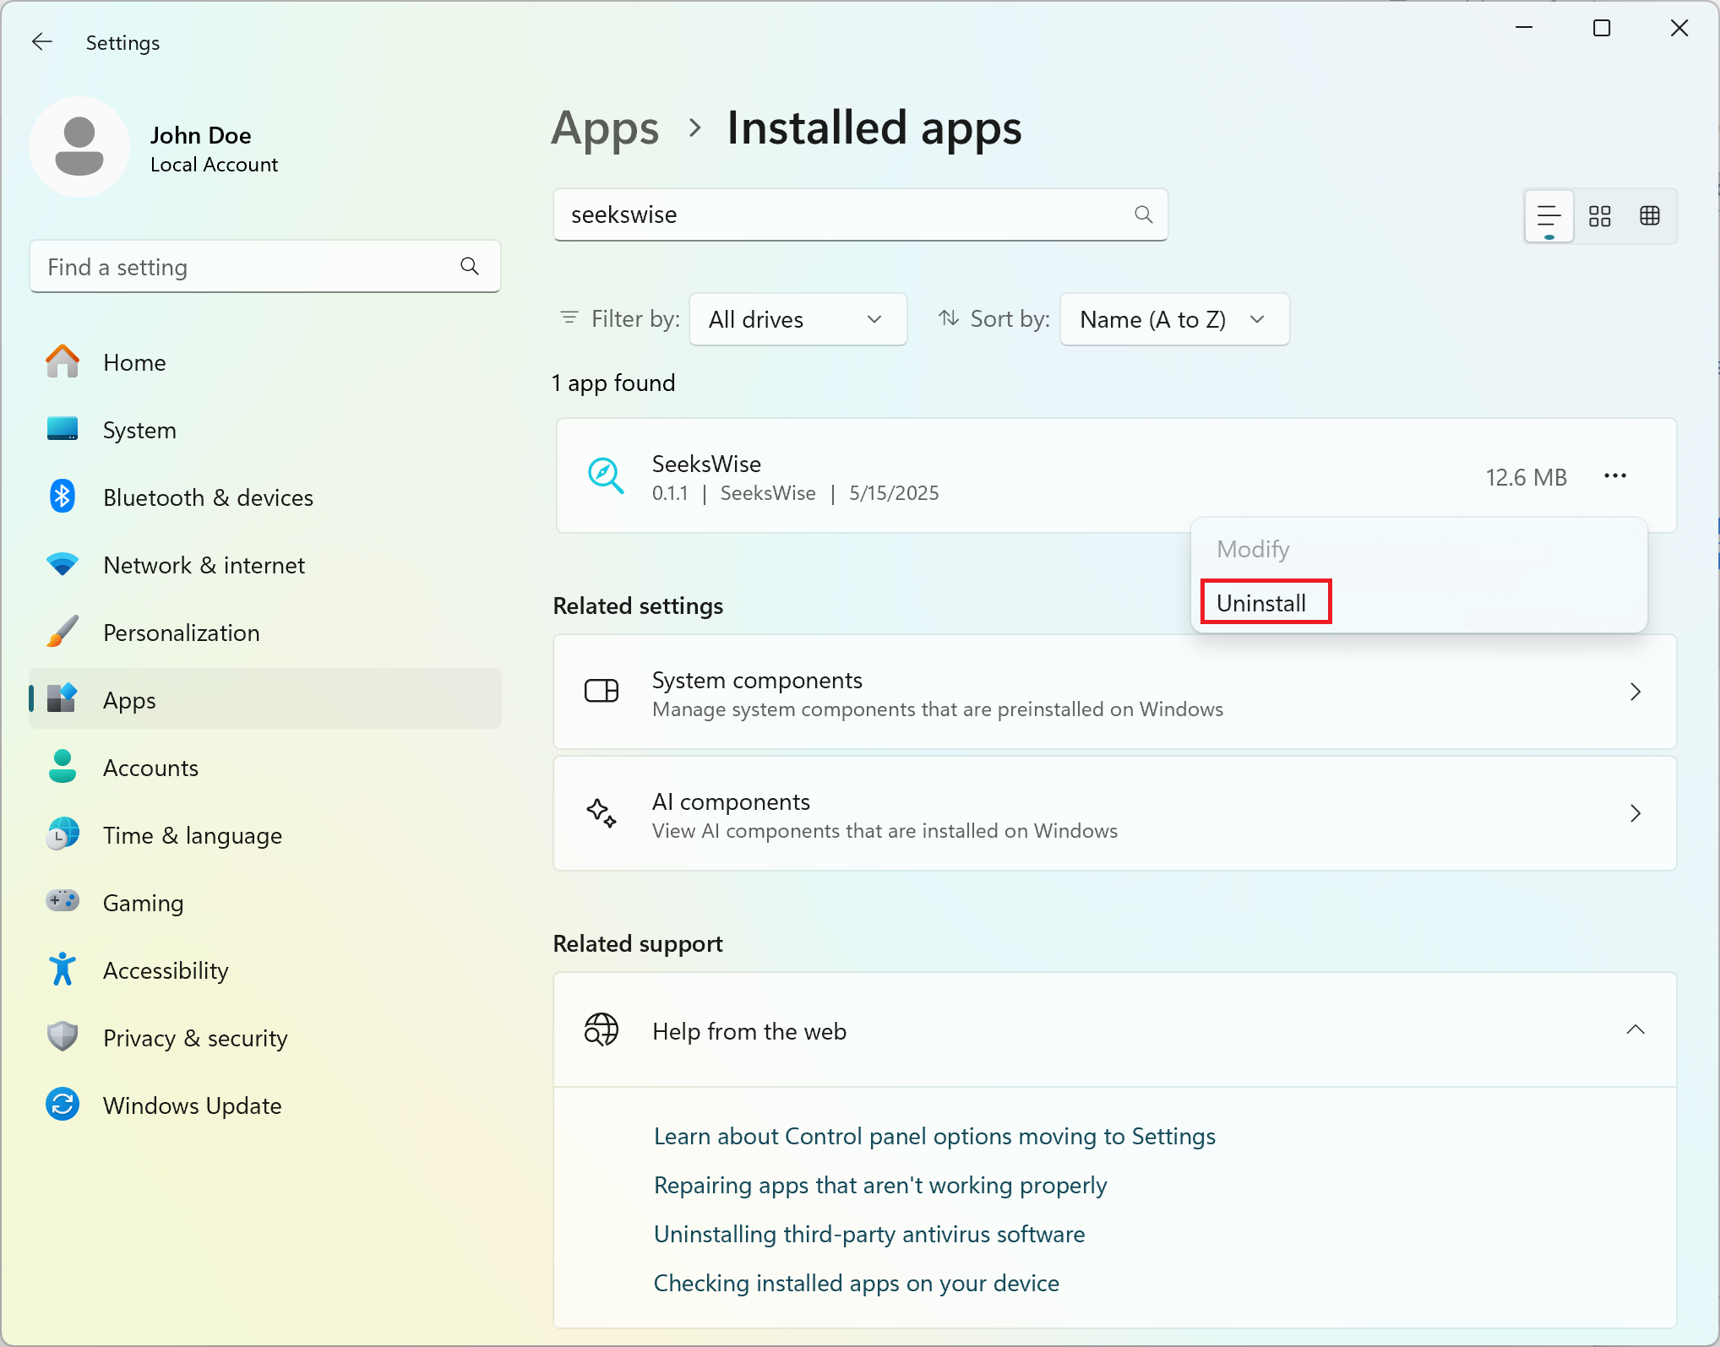Switch to list view layout

pyautogui.click(x=1549, y=216)
